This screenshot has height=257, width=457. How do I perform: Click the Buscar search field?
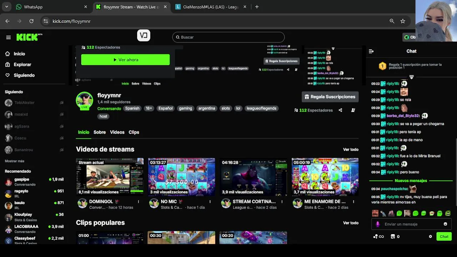pos(228,37)
